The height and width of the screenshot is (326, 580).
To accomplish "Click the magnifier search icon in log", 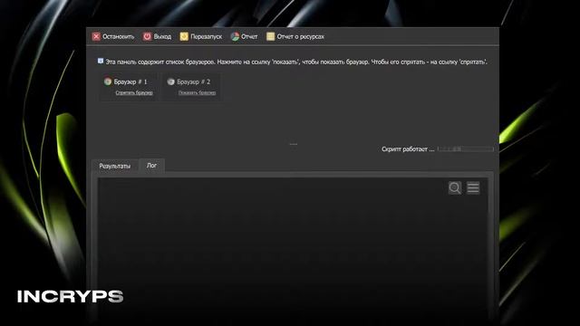I will tap(455, 187).
